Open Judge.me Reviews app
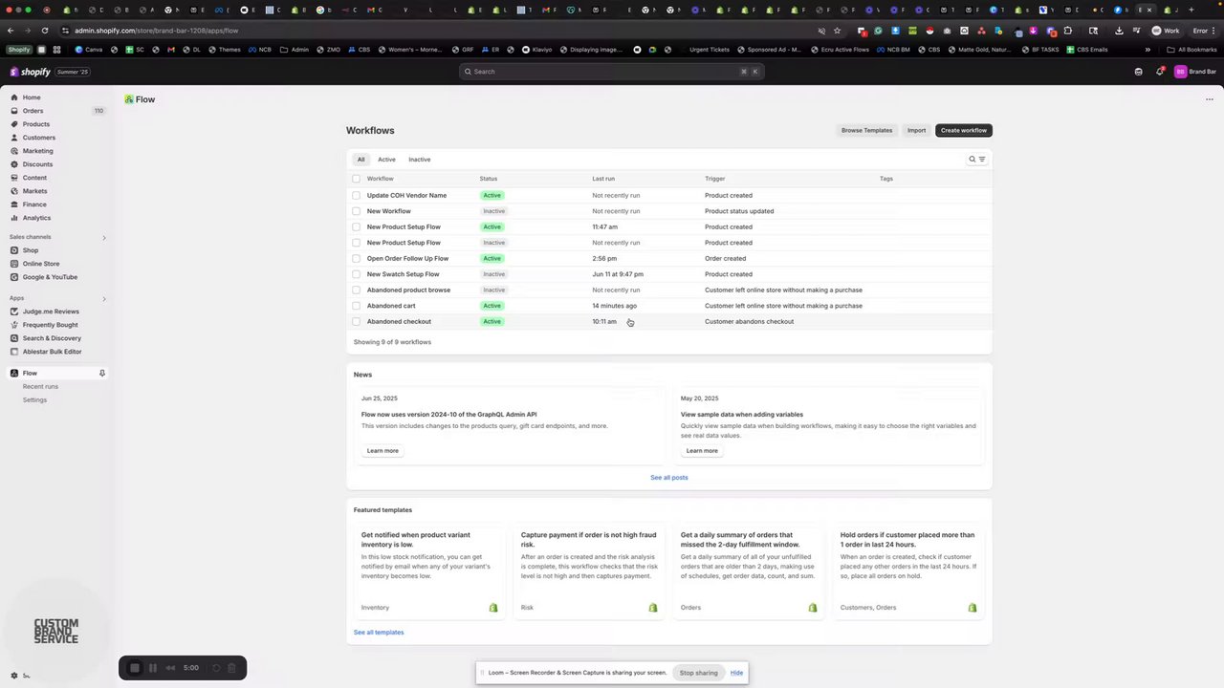 pos(51,312)
